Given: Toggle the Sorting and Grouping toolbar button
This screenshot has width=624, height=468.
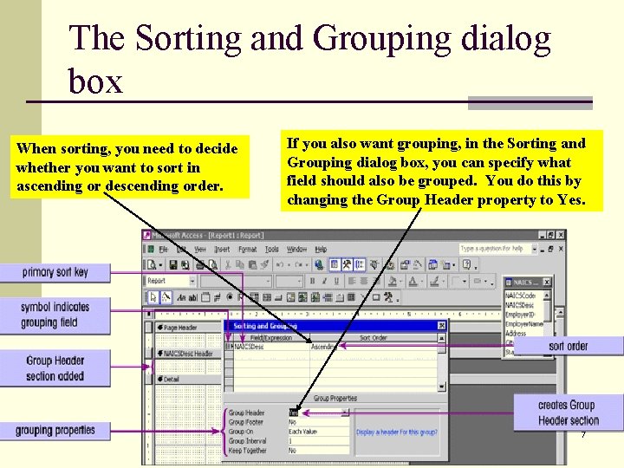Looking at the screenshot, I should [360, 264].
